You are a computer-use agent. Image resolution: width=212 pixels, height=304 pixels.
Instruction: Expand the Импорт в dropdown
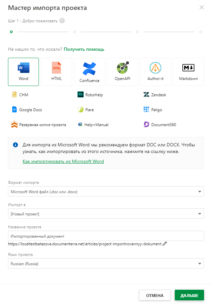tap(106, 214)
